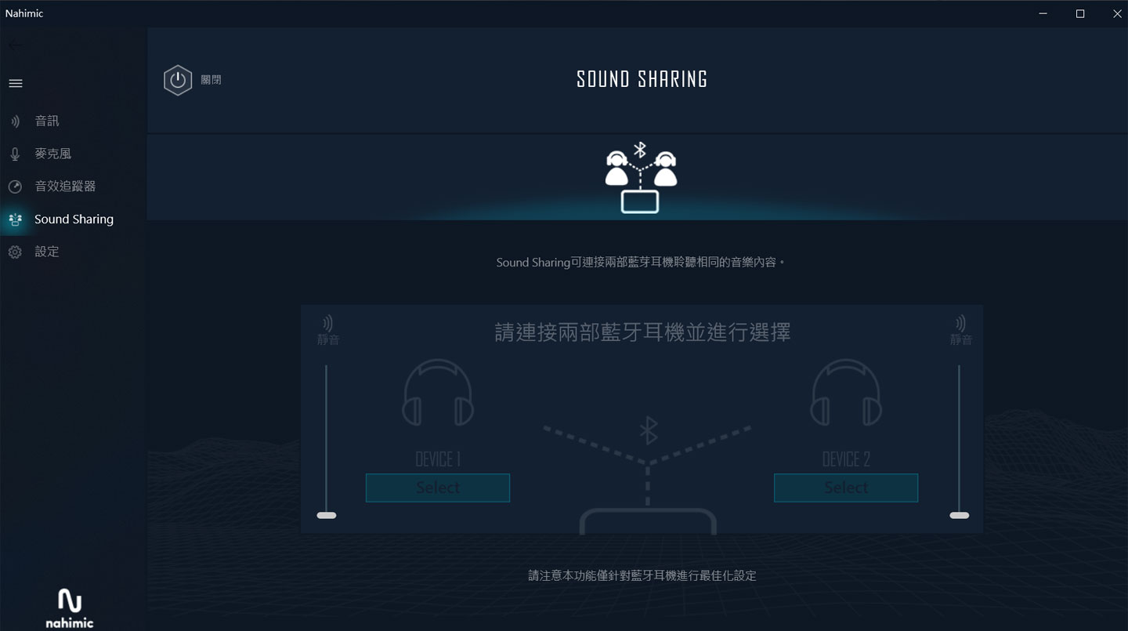Open the 設定 menu item
Viewport: 1128px width, 631px height.
74,252
